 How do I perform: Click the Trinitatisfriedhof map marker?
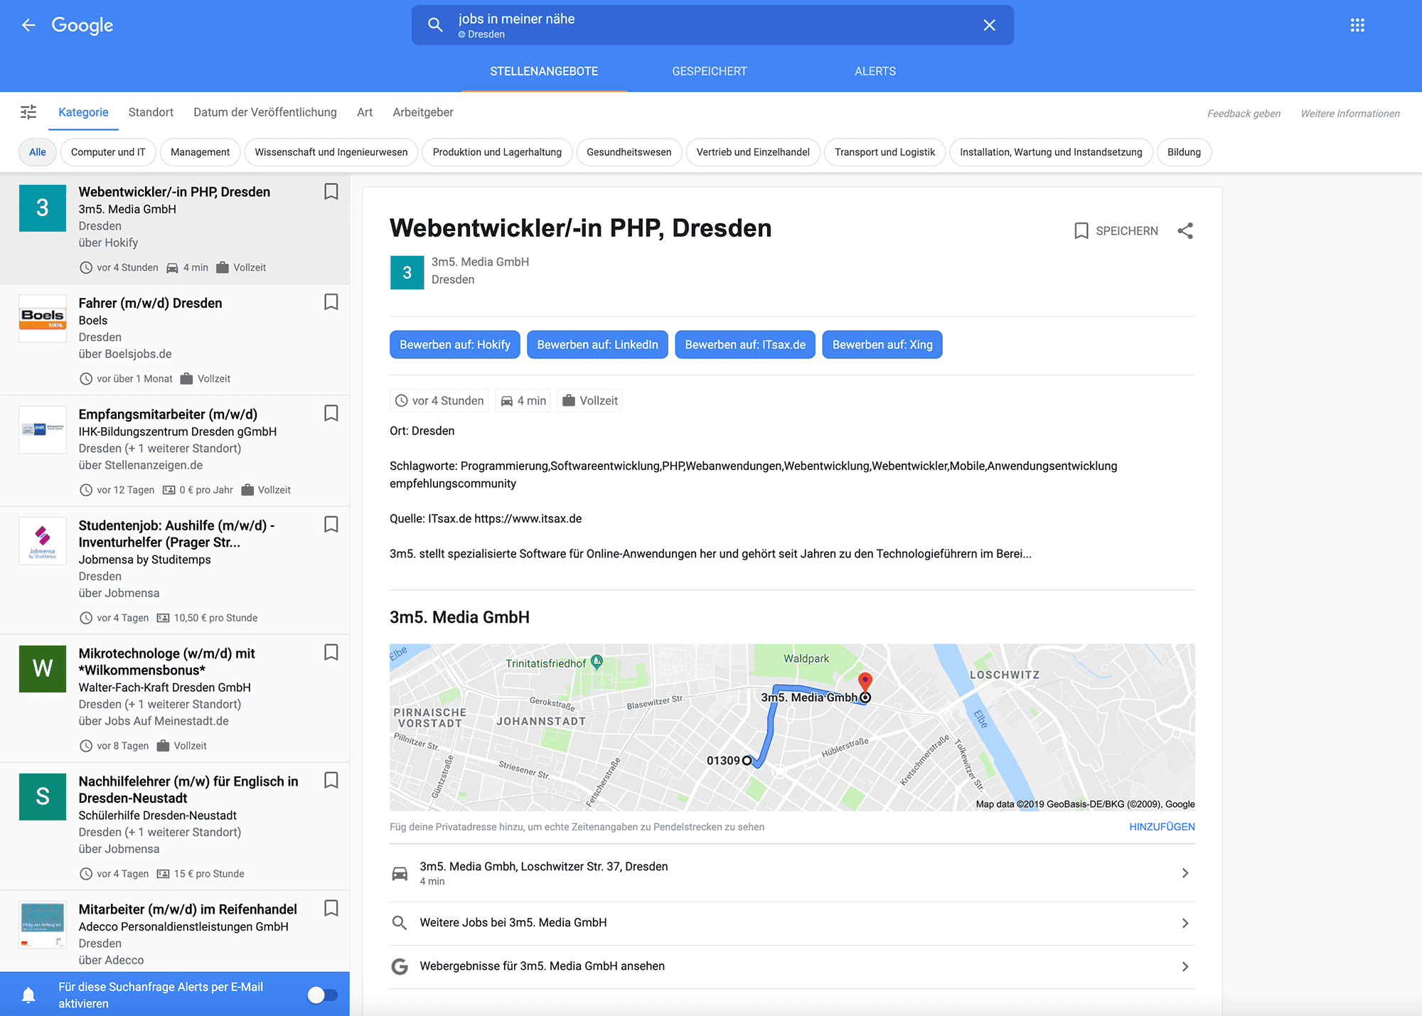tap(597, 662)
